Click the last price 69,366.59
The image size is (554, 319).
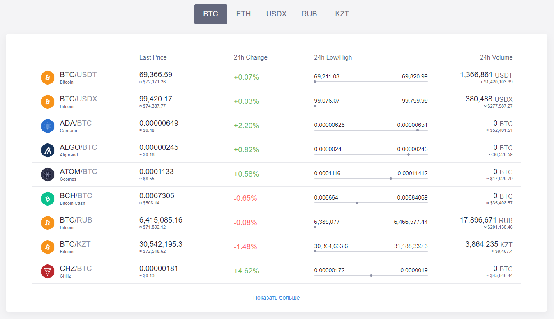[x=156, y=75]
